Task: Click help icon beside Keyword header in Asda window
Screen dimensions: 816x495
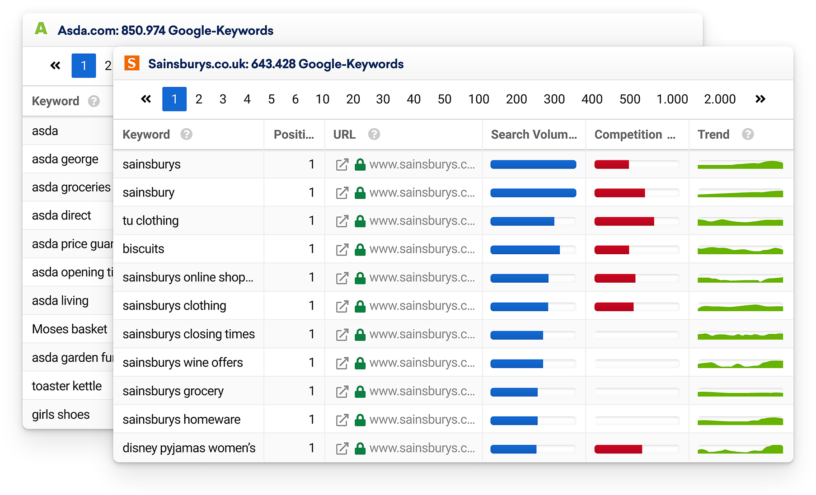Action: tap(94, 101)
